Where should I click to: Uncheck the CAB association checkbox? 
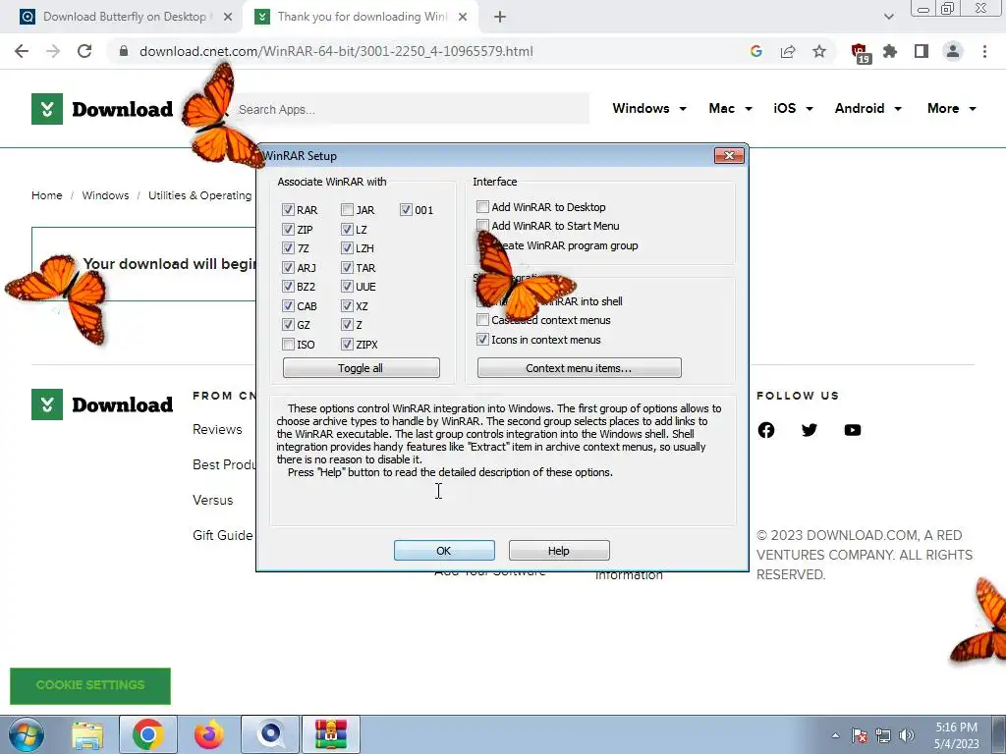[288, 306]
